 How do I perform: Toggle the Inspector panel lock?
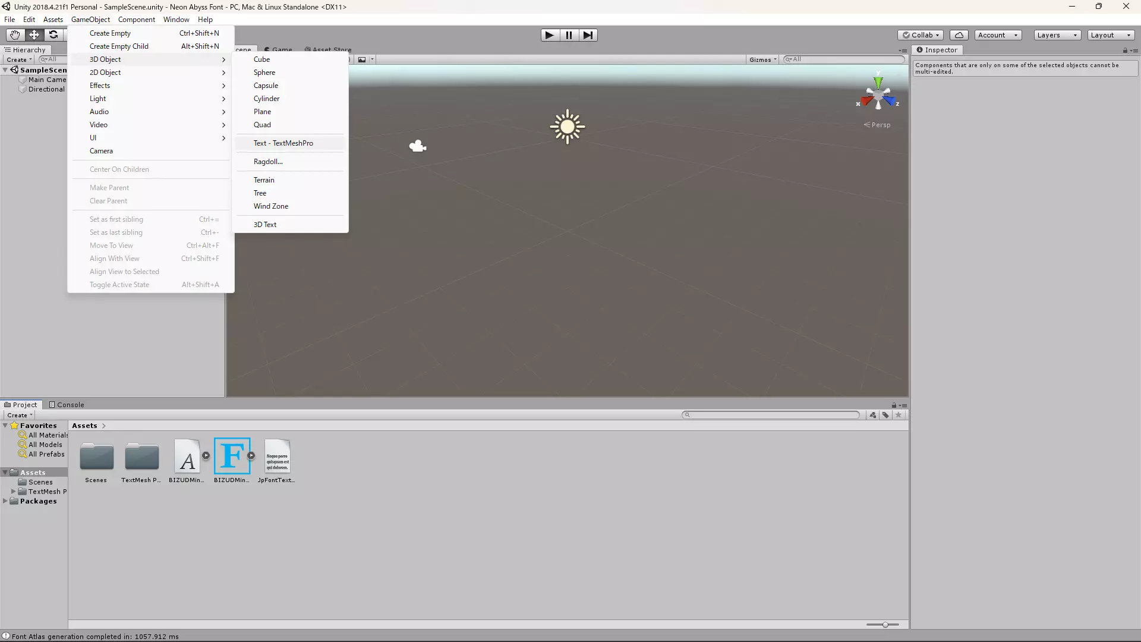pos(1125,51)
